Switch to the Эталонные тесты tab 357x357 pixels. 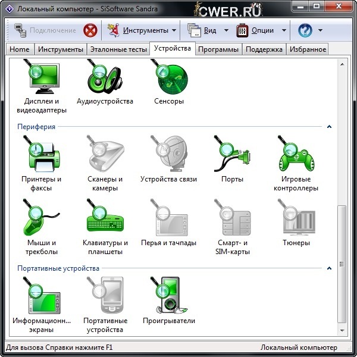coord(118,49)
